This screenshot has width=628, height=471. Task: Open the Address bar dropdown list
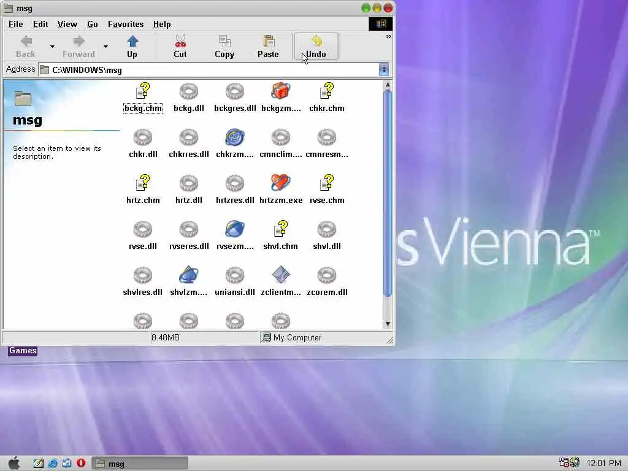(384, 70)
